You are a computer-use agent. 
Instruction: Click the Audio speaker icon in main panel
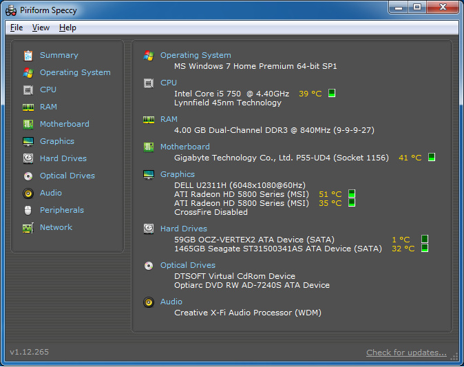[149, 302]
